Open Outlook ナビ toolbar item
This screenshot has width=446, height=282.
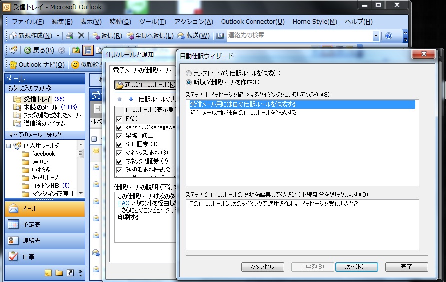click(37, 65)
